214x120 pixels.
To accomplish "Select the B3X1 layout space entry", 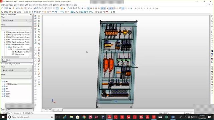I will [x=8, y=96].
